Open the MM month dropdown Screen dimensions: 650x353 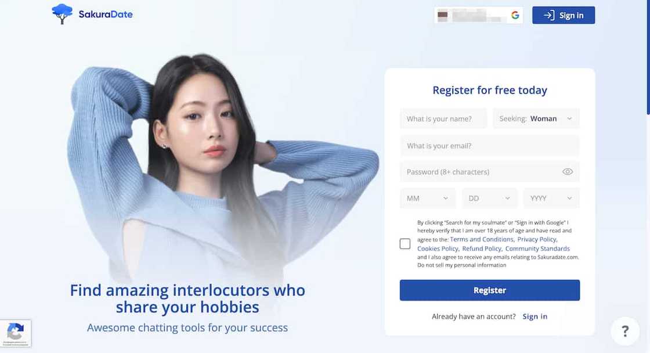pyautogui.click(x=427, y=199)
